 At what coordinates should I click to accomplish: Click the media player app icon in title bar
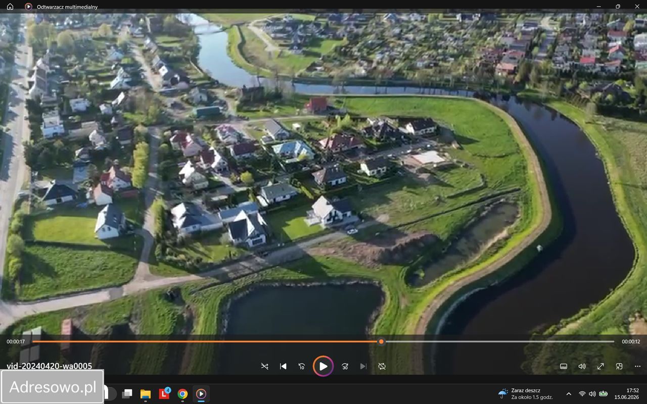click(28, 7)
